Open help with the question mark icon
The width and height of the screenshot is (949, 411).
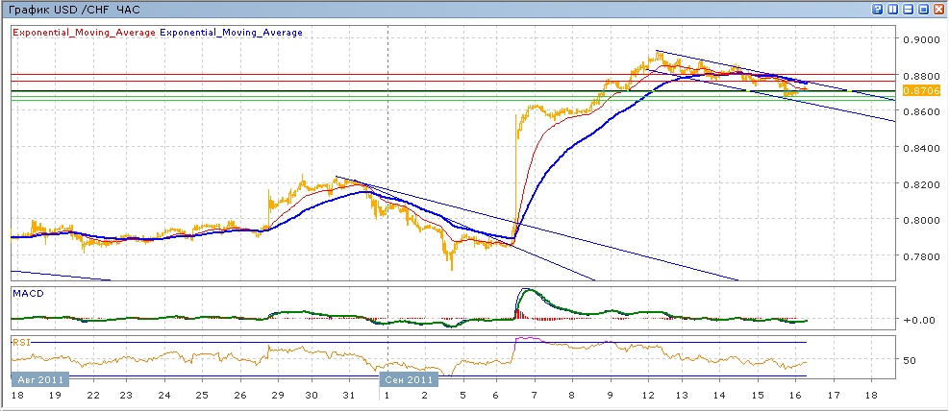878,9
